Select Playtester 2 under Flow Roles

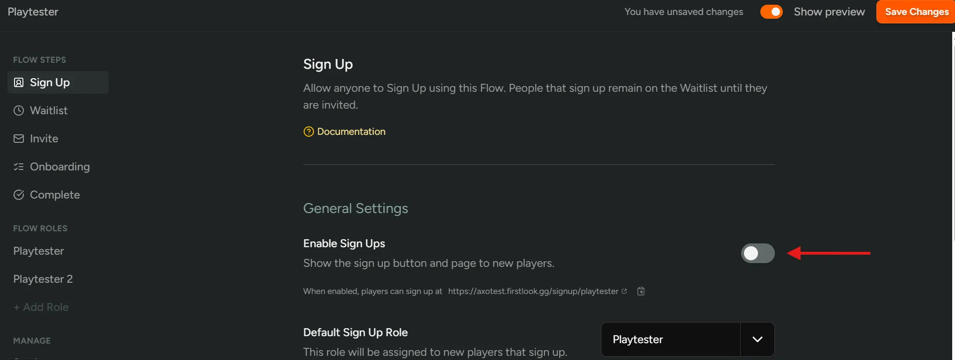(43, 279)
